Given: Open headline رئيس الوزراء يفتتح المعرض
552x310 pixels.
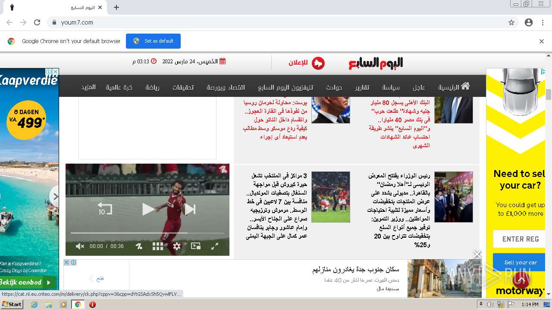Looking at the screenshot, I should point(399,211).
